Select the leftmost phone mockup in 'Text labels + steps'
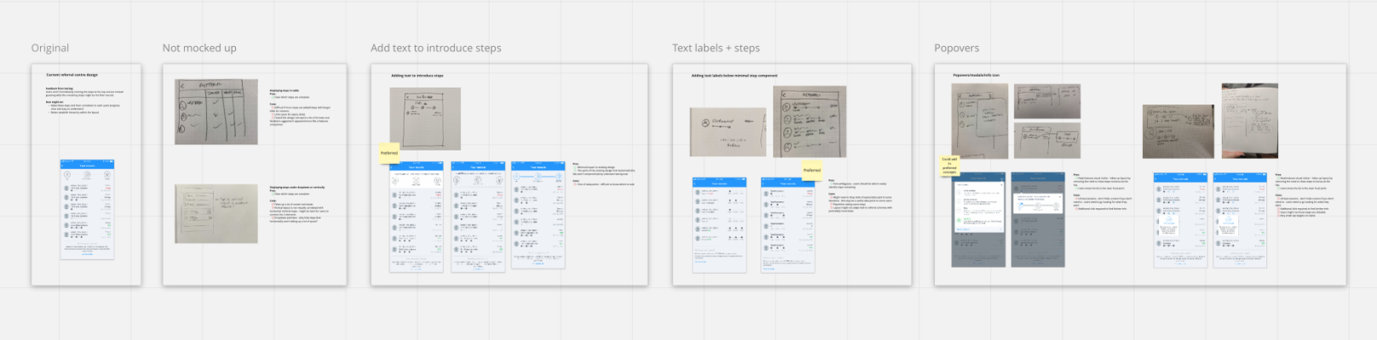Image resolution: width=1377 pixels, height=340 pixels. [x=720, y=224]
